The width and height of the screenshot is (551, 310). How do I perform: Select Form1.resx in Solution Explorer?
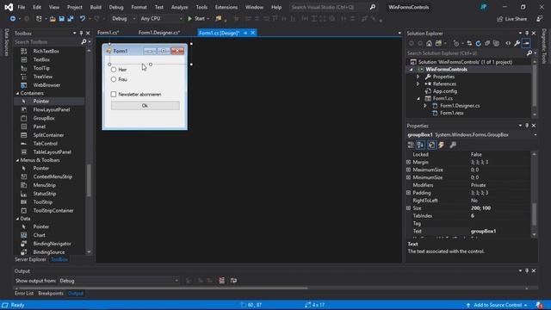pyautogui.click(x=451, y=113)
